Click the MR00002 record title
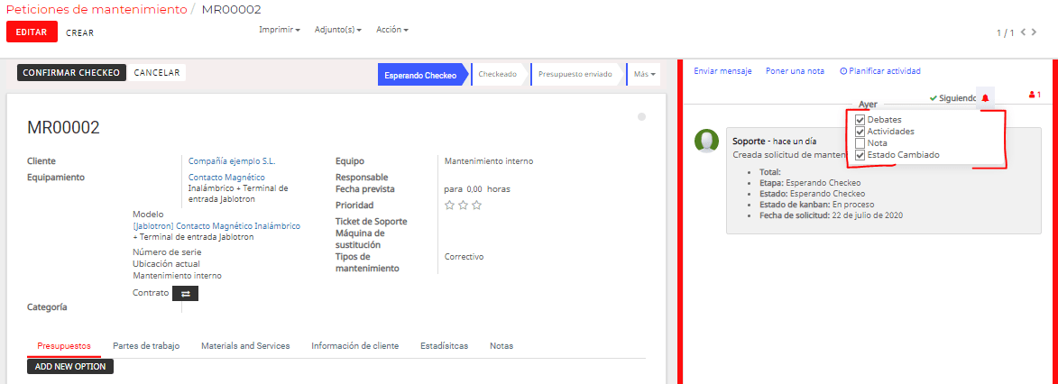1058x384 pixels. coord(63,128)
